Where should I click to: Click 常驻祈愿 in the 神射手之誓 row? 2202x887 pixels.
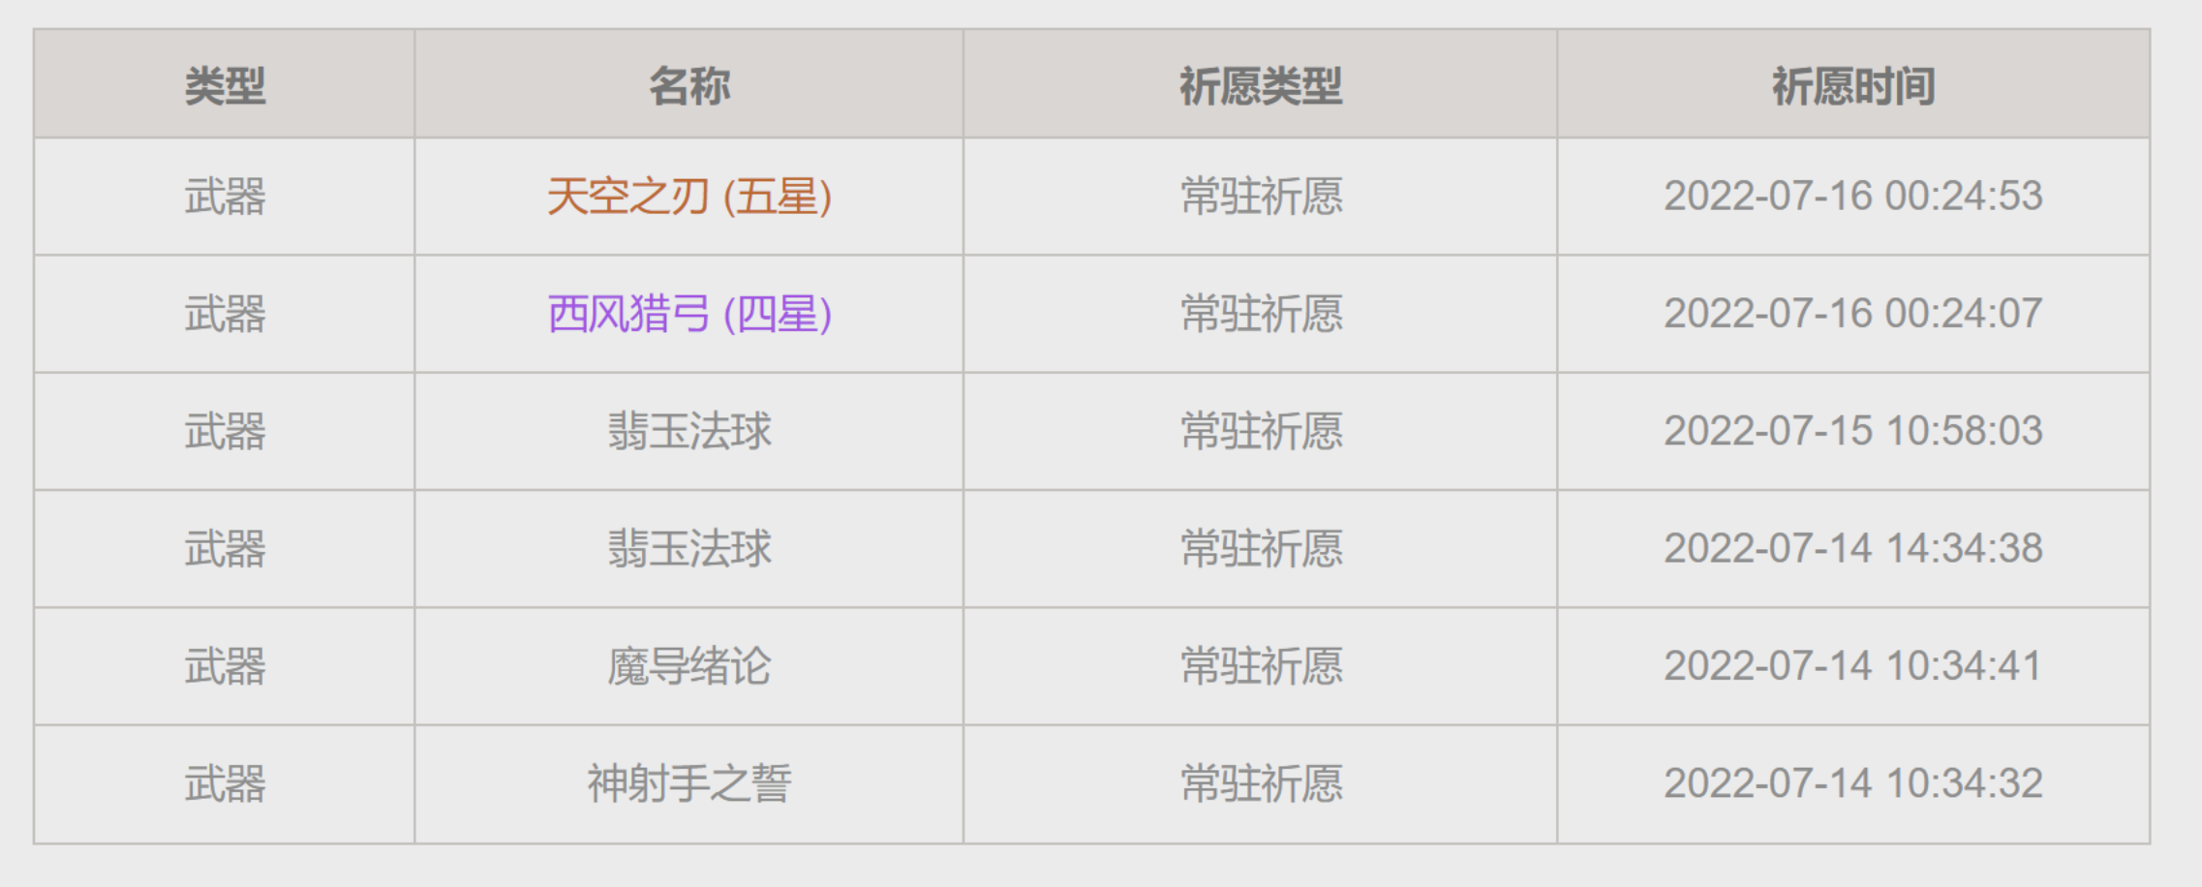[1261, 783]
